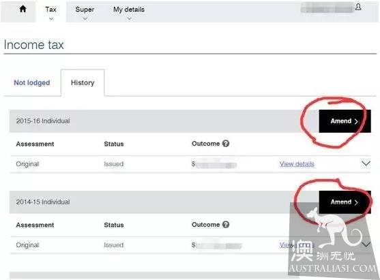Screen dimensions: 380x280
Task: Click the chevron under My details
Action: coord(129,18)
